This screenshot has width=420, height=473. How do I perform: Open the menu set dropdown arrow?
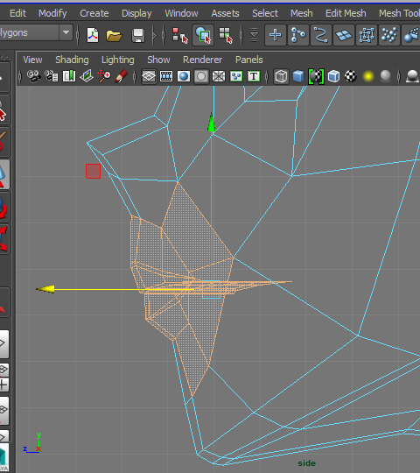point(66,32)
